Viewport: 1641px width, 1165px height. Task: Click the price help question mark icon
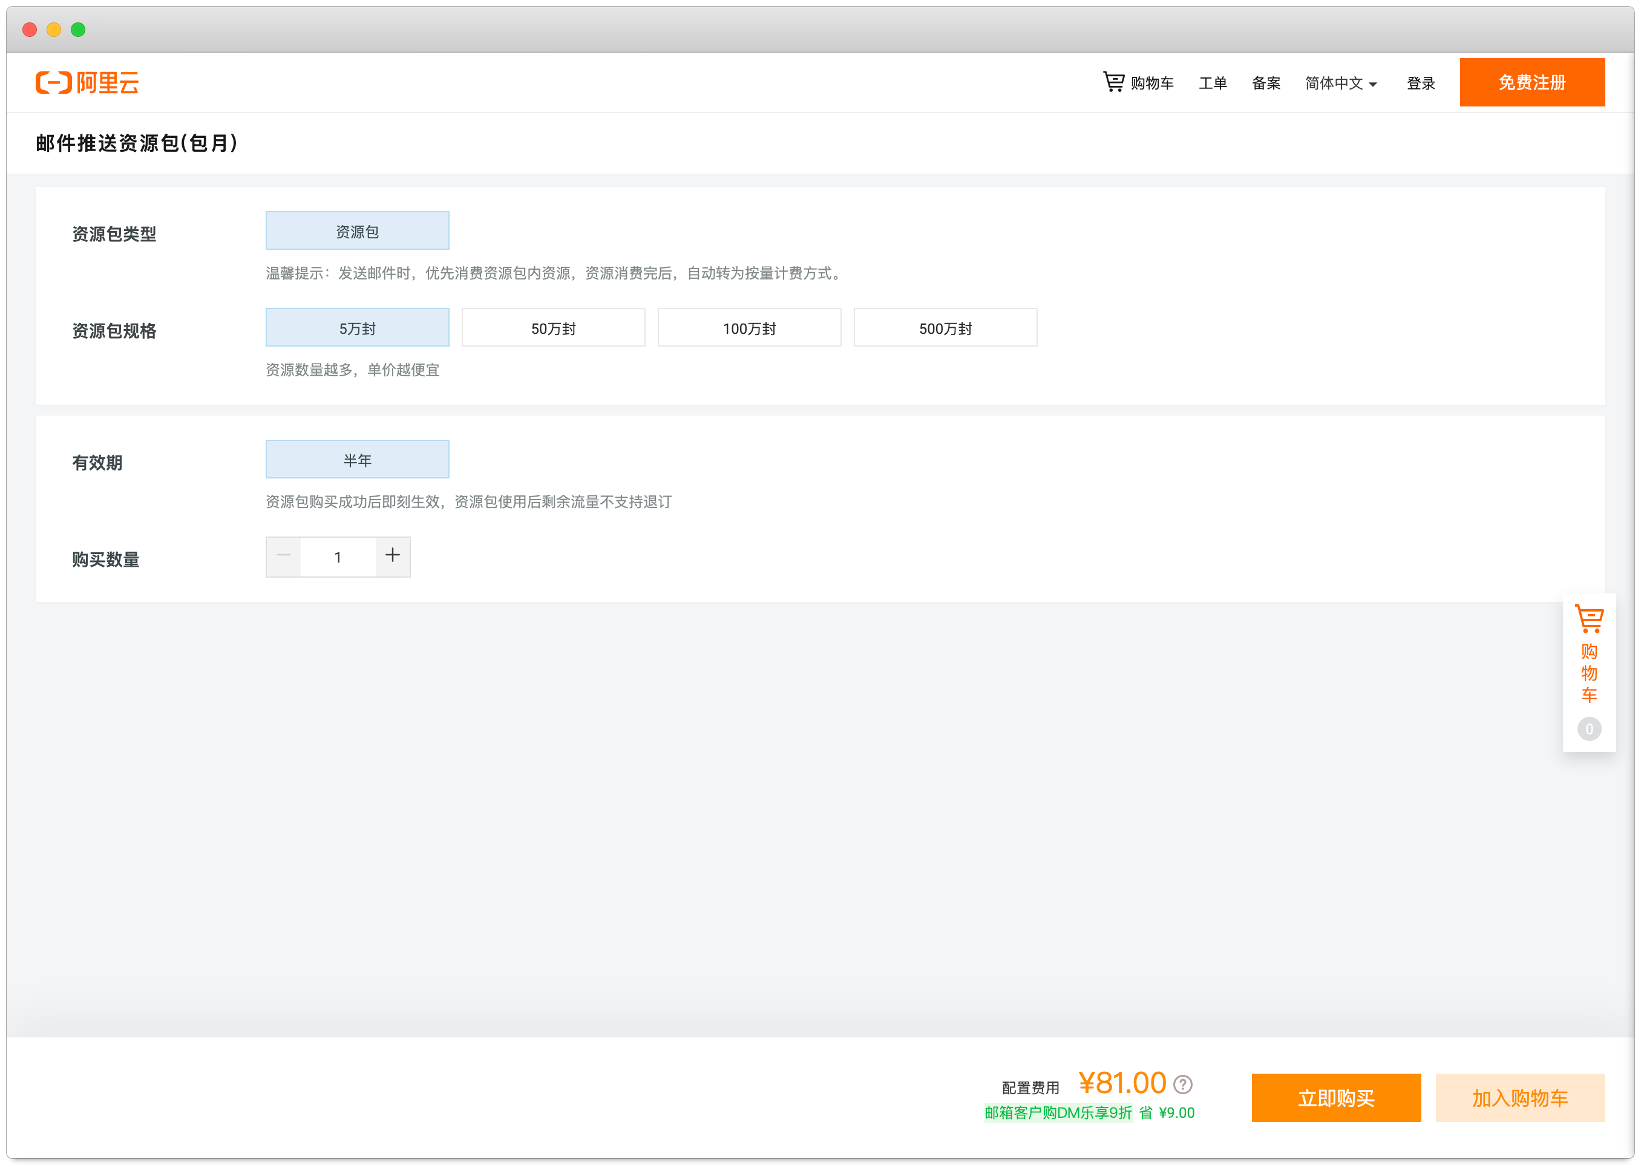[1182, 1084]
